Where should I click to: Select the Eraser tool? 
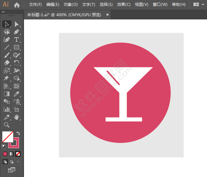coord(7,63)
